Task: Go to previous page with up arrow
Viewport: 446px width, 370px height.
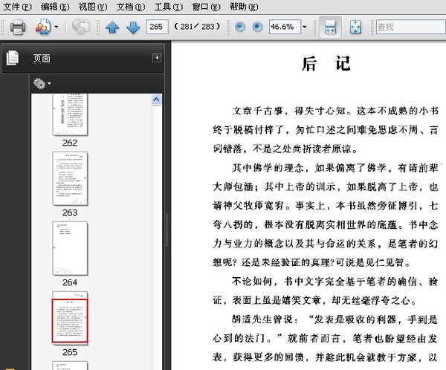Action: click(112, 27)
